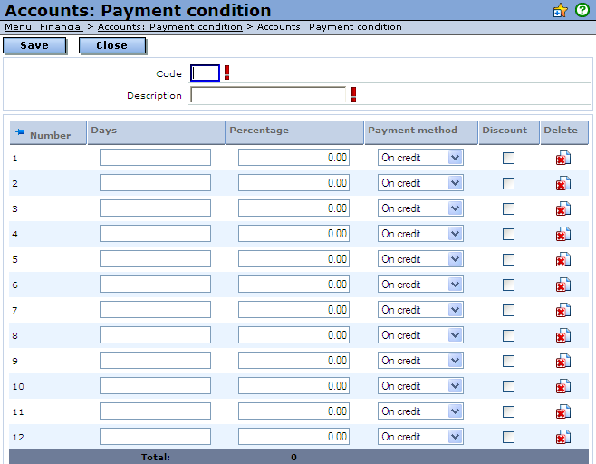Check the Discount box in row 11

point(508,411)
